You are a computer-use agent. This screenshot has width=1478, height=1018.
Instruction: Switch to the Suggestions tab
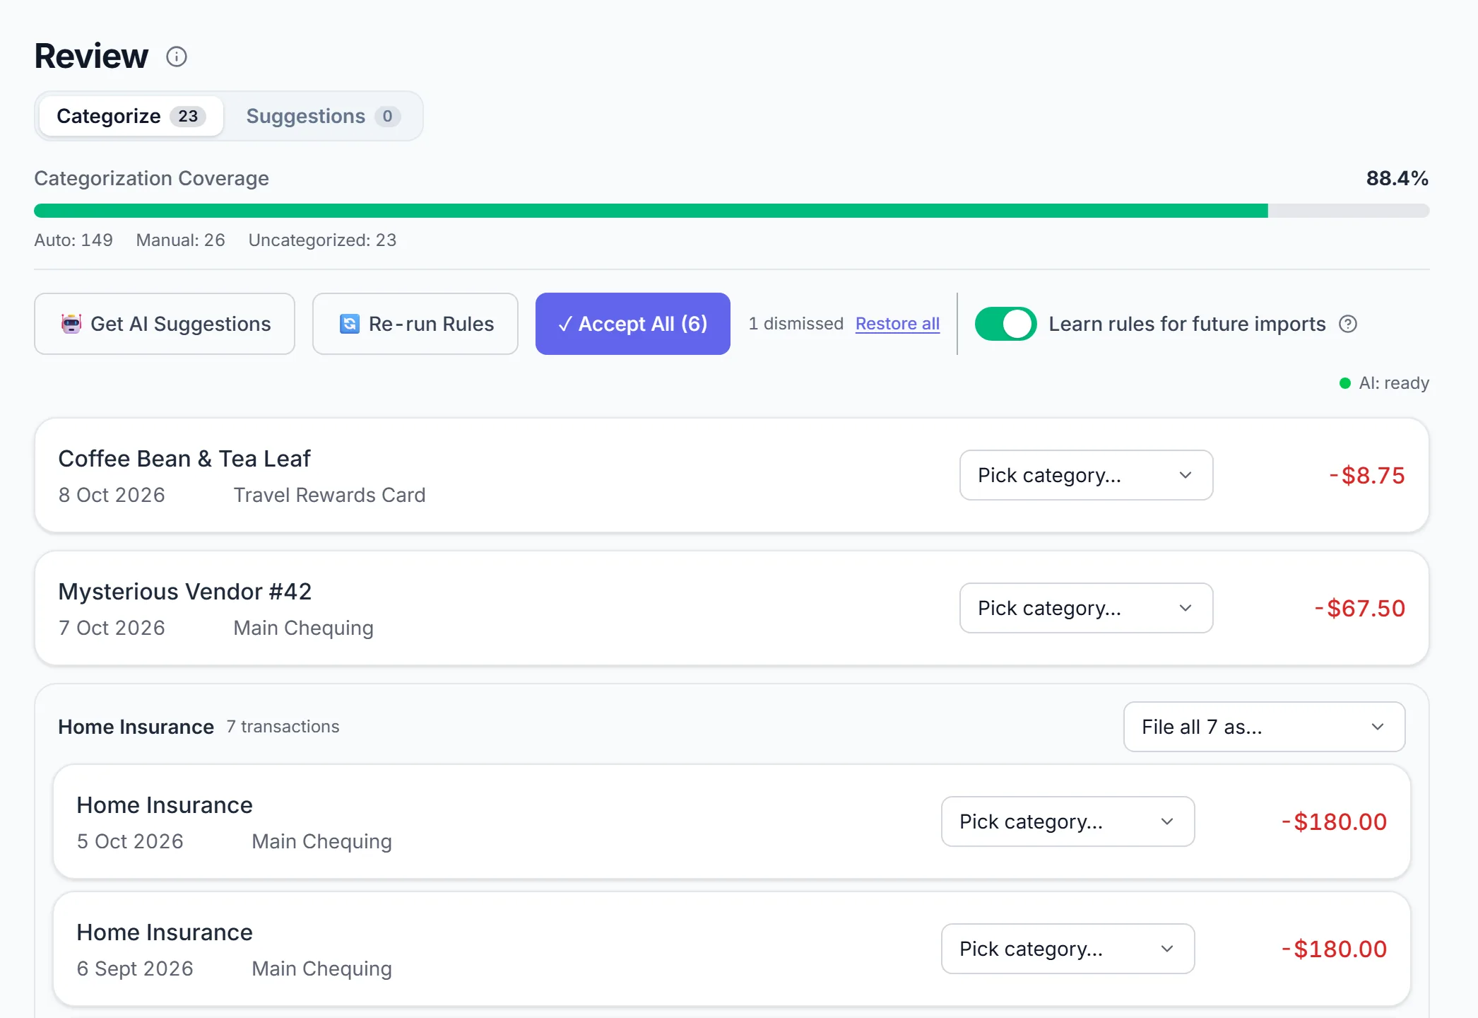coord(323,116)
